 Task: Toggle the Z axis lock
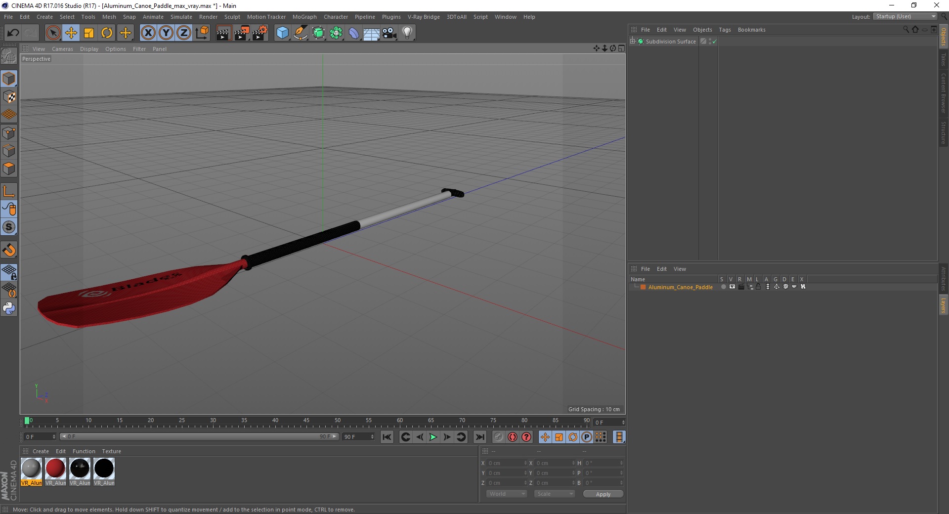click(x=184, y=33)
